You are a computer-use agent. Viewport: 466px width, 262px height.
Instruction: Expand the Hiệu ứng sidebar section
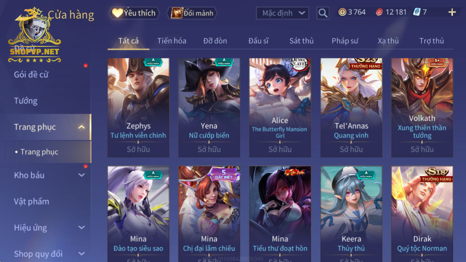(x=82, y=228)
